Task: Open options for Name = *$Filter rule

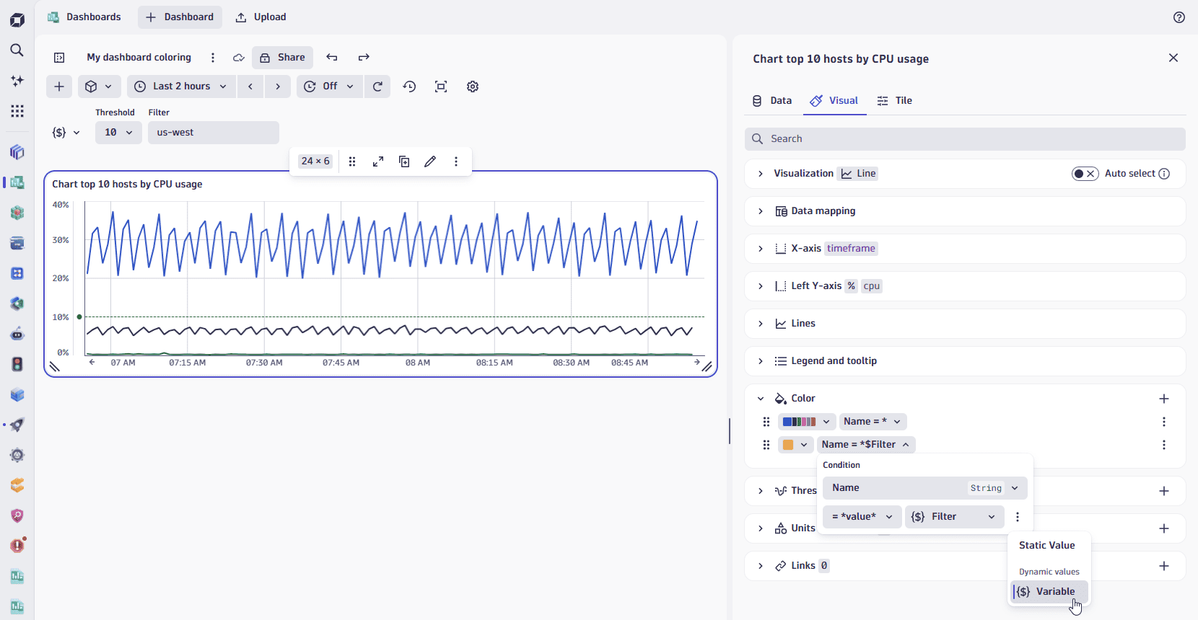Action: 1164,445
